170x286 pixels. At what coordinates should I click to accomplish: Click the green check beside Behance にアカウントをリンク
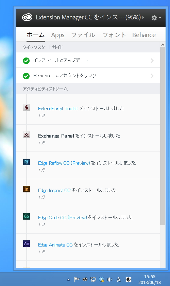pos(26,76)
